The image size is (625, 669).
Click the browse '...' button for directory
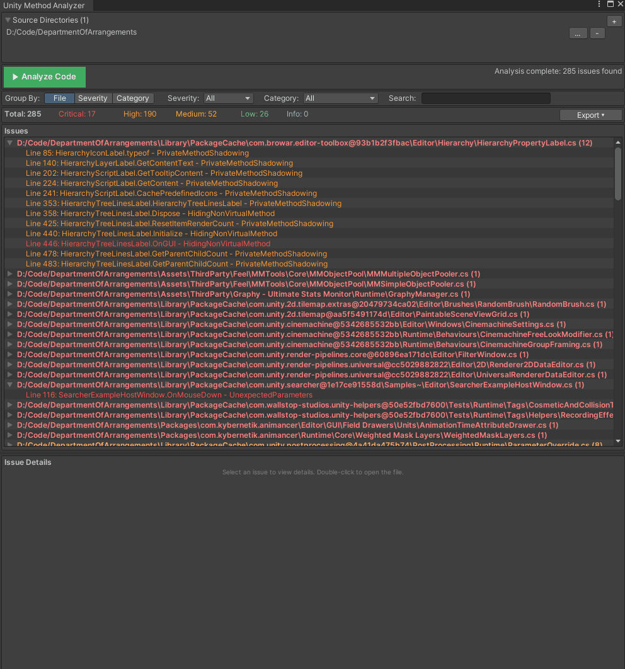tap(578, 33)
